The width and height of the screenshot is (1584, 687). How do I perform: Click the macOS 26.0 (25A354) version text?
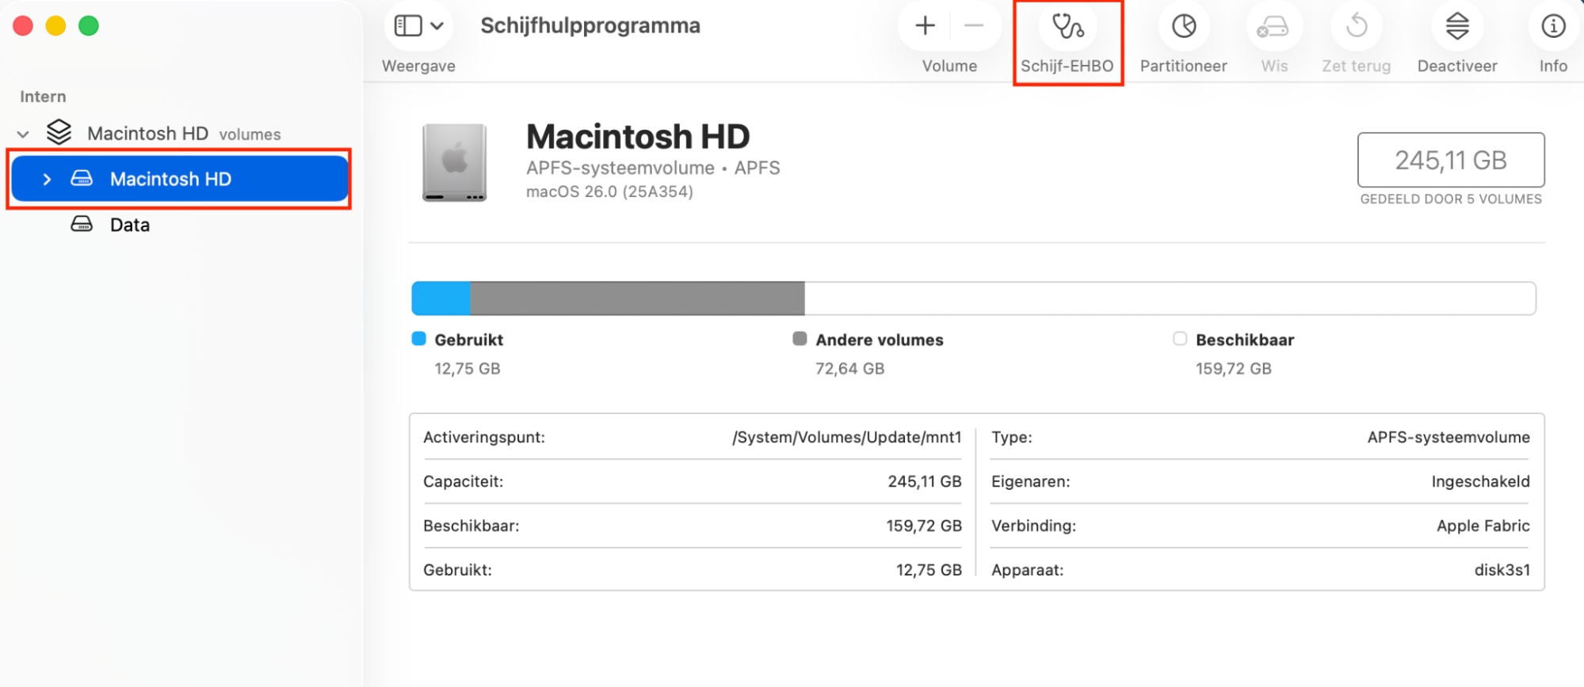609,192
